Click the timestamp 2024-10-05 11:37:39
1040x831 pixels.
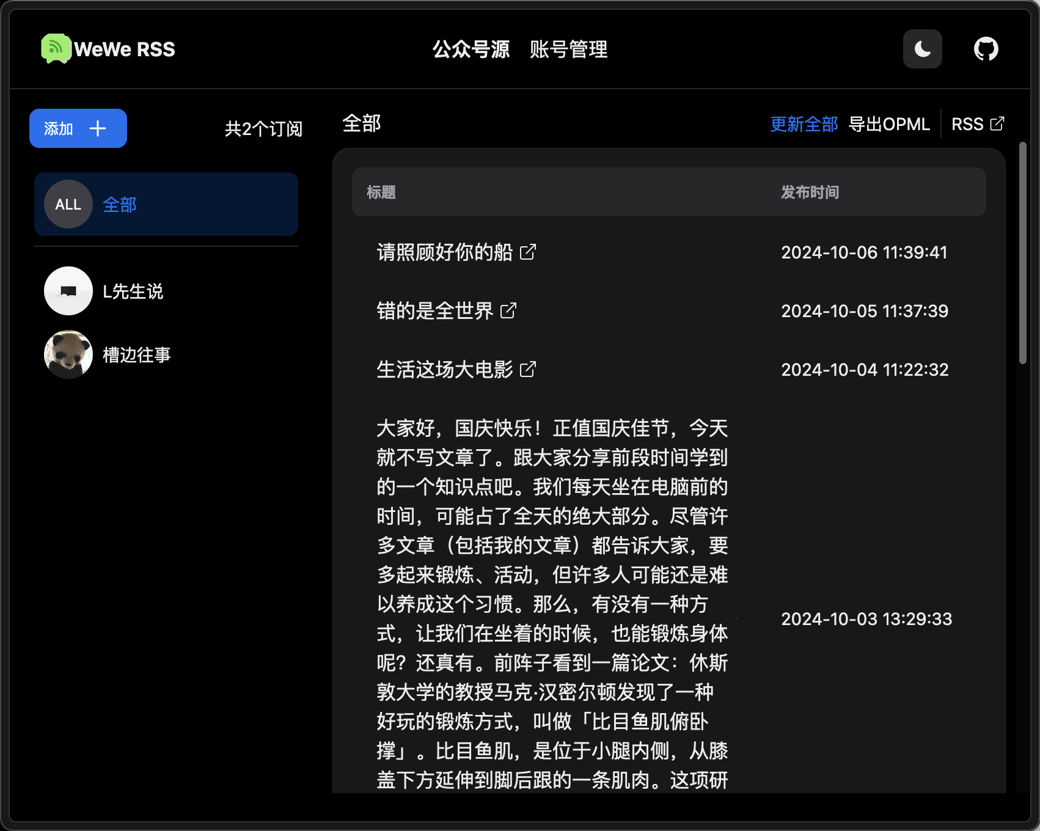(865, 311)
